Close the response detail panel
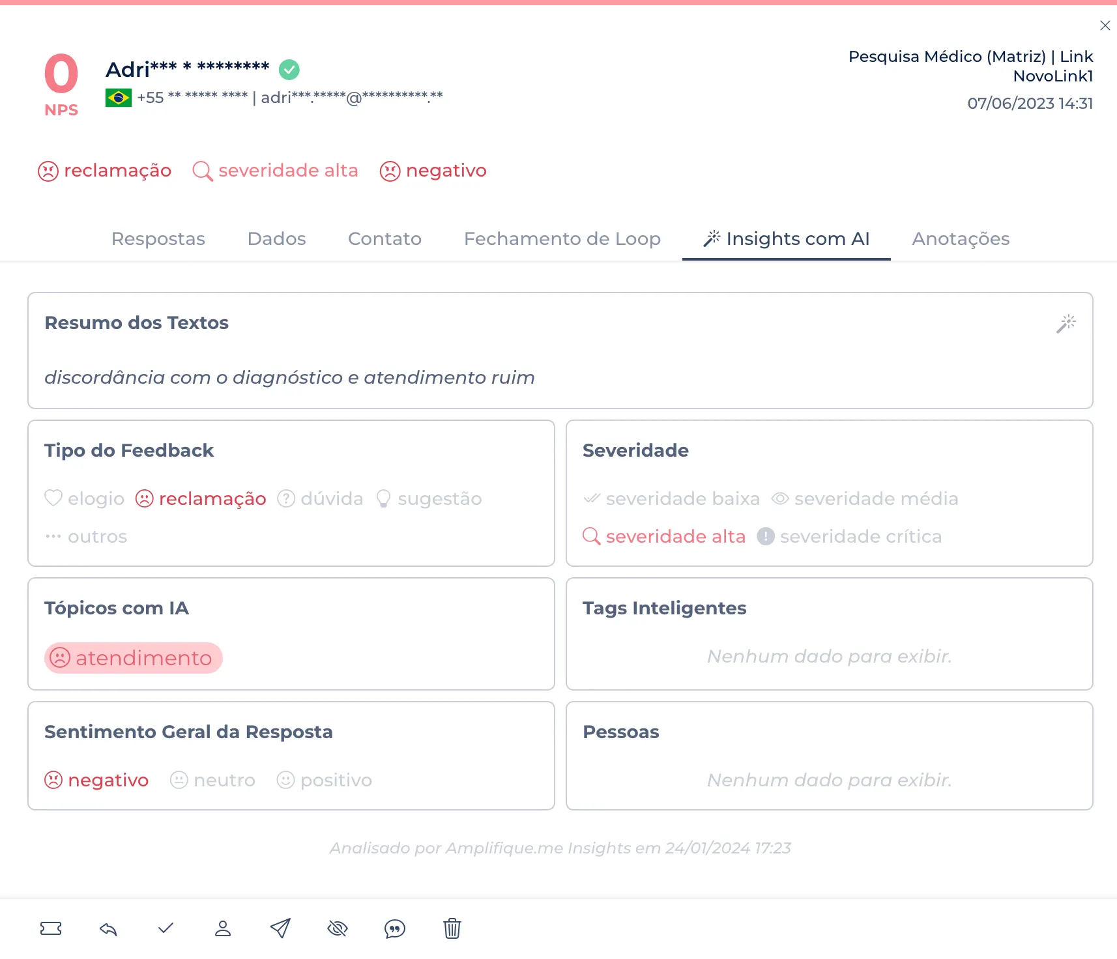The width and height of the screenshot is (1117, 959). click(x=1105, y=25)
